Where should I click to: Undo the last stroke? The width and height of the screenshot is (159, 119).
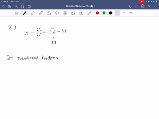(130, 6)
